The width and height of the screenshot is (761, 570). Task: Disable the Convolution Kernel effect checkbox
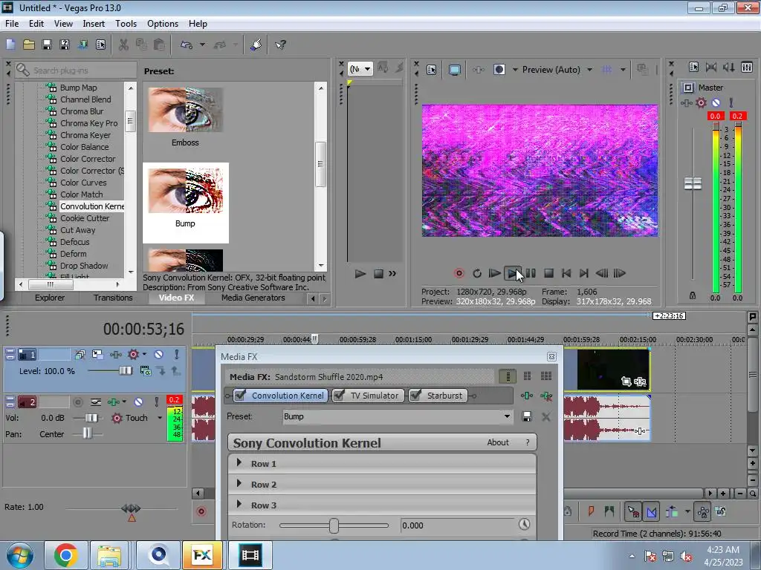pyautogui.click(x=240, y=395)
